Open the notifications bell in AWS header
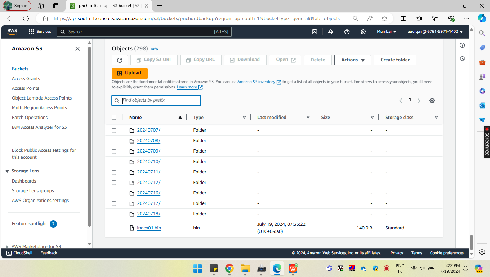This screenshot has height=277, width=490. coord(331,32)
